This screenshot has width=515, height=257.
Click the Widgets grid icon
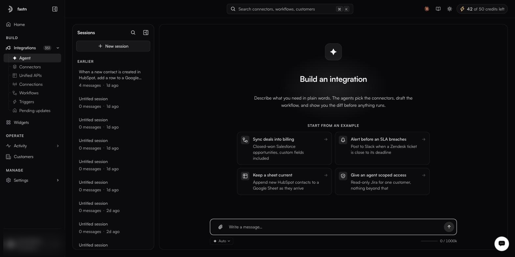tap(9, 122)
